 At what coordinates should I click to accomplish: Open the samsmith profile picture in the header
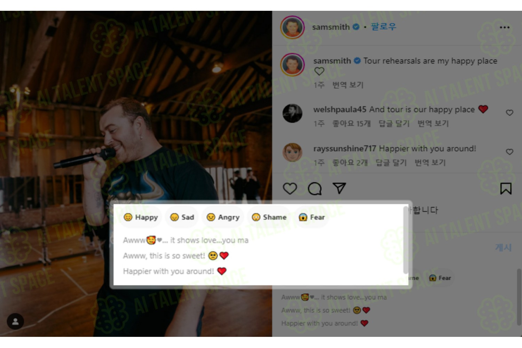(x=292, y=27)
